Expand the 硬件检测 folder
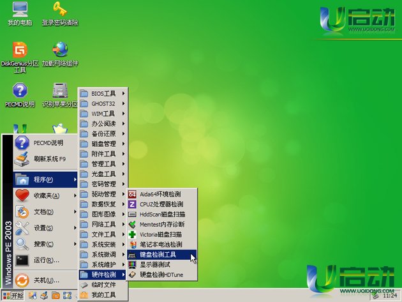 coord(103,275)
